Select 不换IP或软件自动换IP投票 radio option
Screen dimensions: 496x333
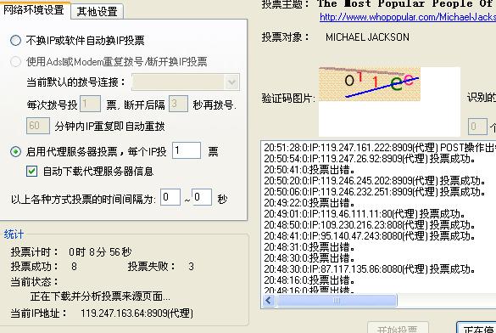pyautogui.click(x=15, y=41)
